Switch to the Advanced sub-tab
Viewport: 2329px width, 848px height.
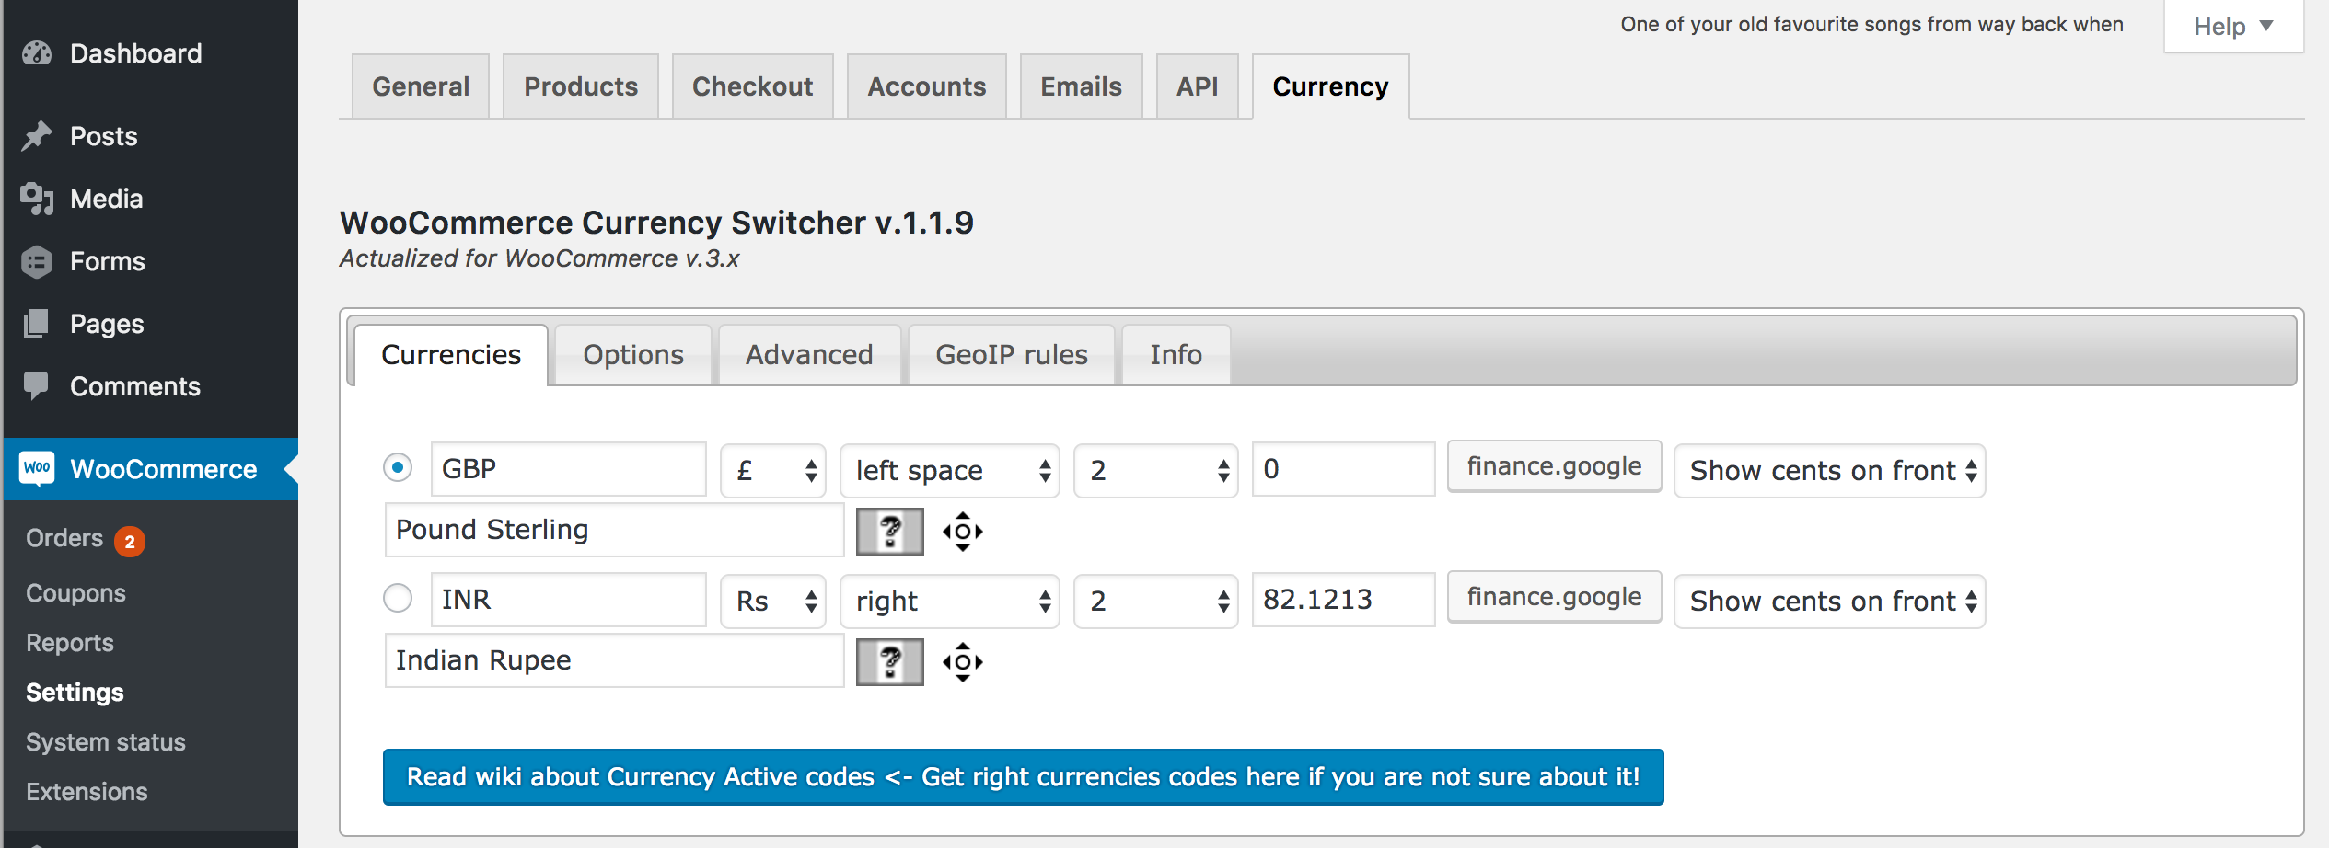click(809, 355)
